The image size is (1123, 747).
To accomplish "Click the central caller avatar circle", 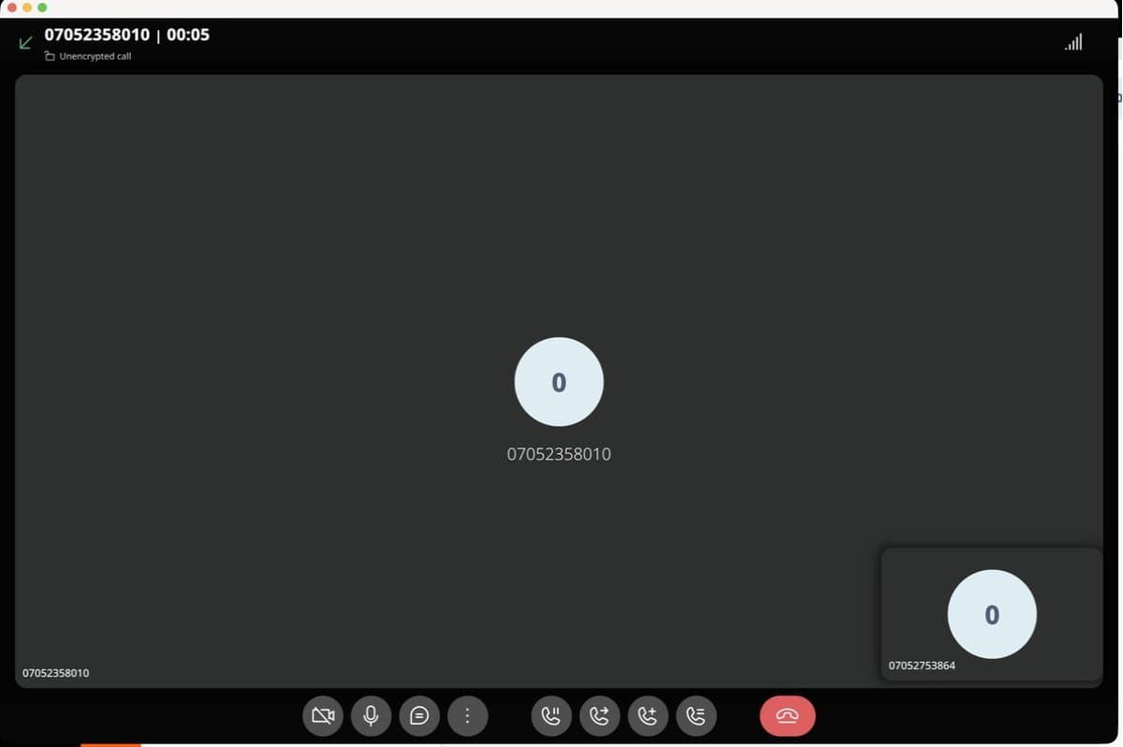I will click(559, 382).
